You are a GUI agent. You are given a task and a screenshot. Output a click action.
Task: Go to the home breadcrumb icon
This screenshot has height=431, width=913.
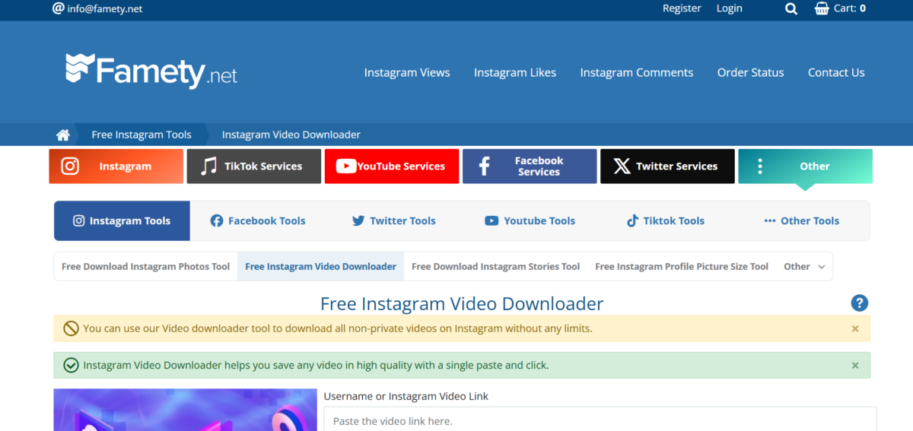coord(63,135)
